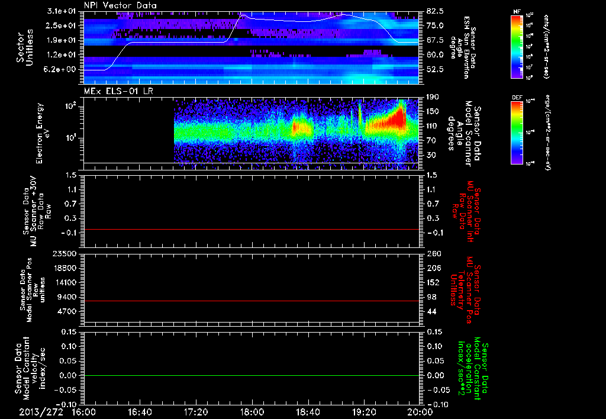Click the 82.5 sun elevation tick label
The image size is (606, 419).
(436, 11)
